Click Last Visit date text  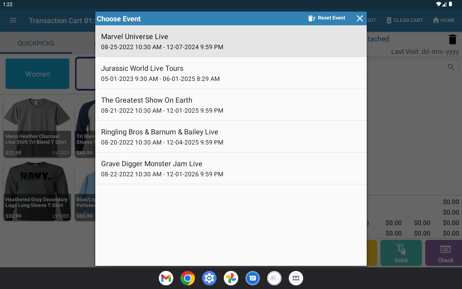coord(425,52)
